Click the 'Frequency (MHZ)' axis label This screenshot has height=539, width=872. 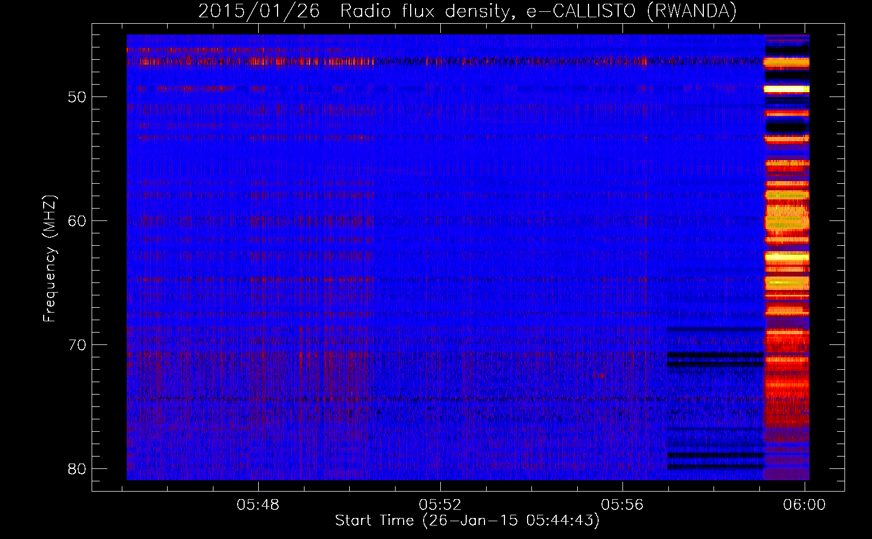point(50,259)
